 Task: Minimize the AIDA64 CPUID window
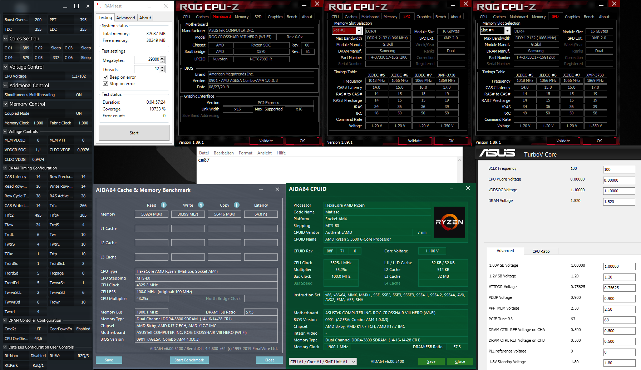tap(452, 188)
